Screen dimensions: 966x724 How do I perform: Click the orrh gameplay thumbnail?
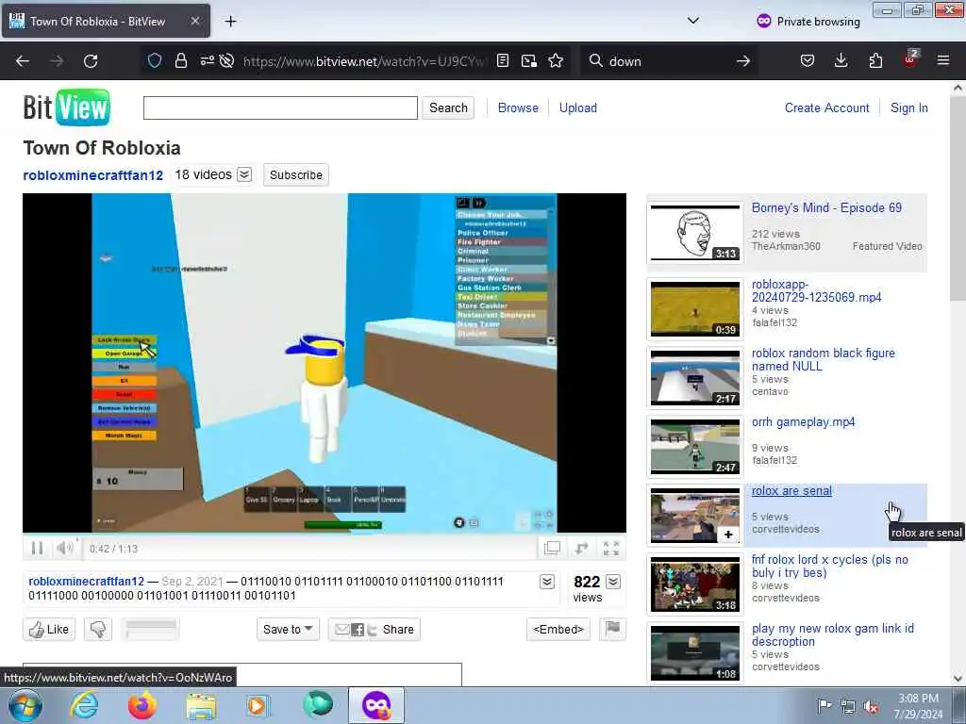point(695,447)
